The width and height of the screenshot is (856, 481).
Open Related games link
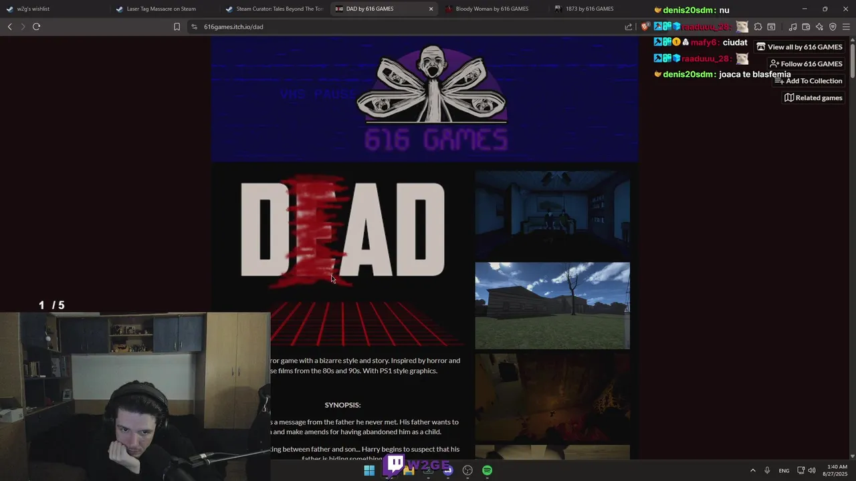point(813,98)
